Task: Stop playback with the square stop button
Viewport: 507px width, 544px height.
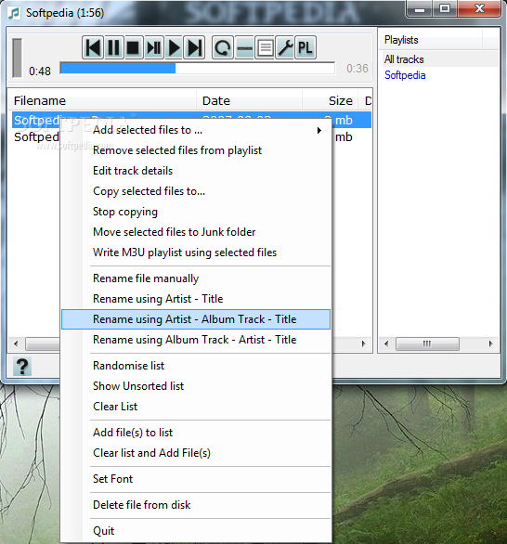Action: click(134, 47)
